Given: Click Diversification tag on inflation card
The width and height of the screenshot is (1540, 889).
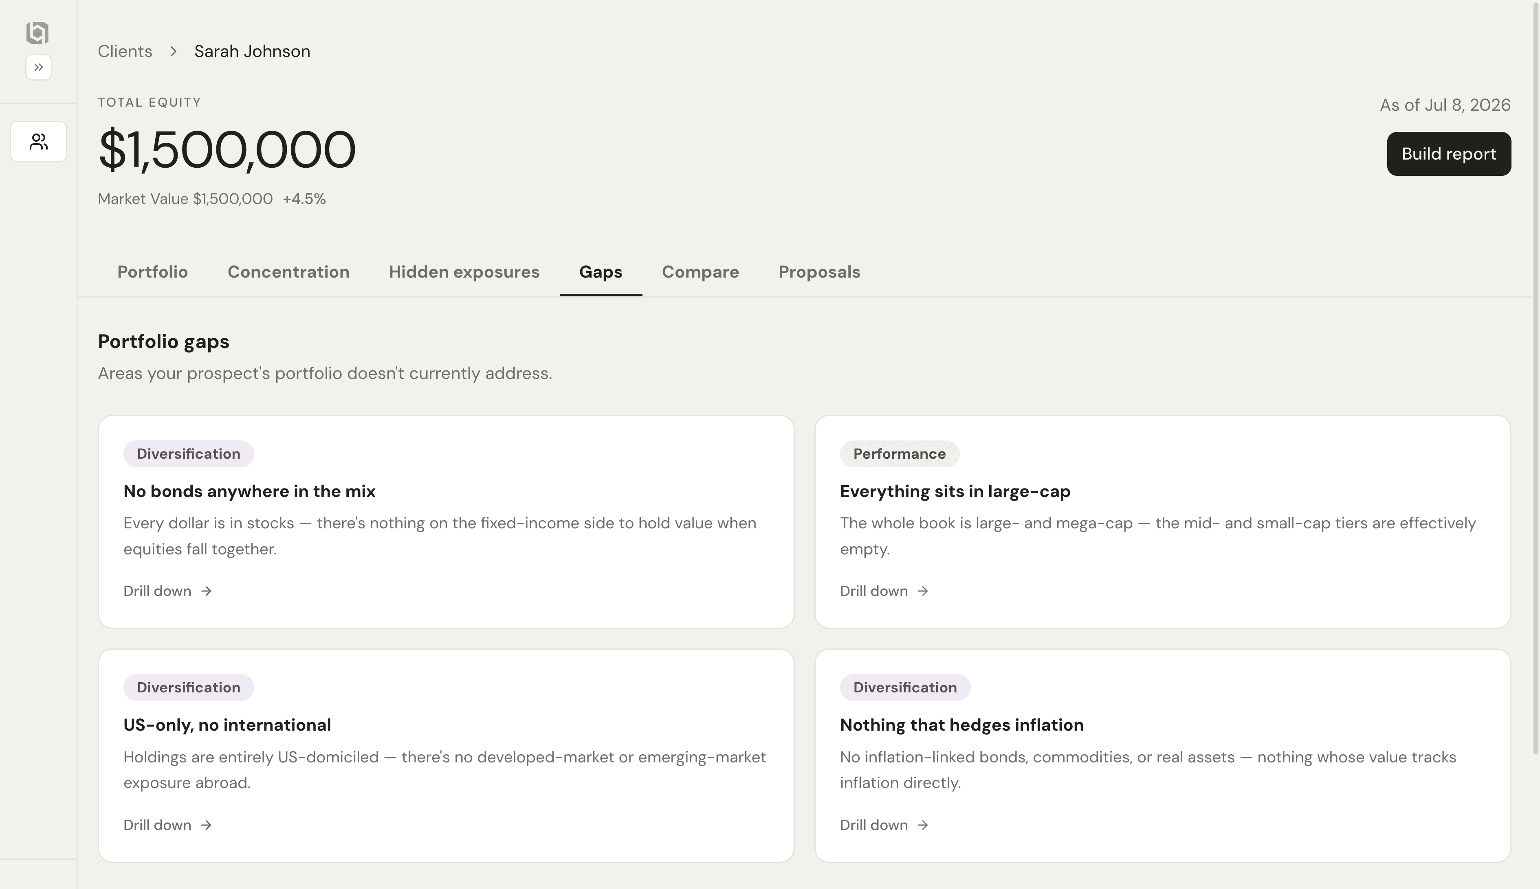Looking at the screenshot, I should (x=905, y=688).
